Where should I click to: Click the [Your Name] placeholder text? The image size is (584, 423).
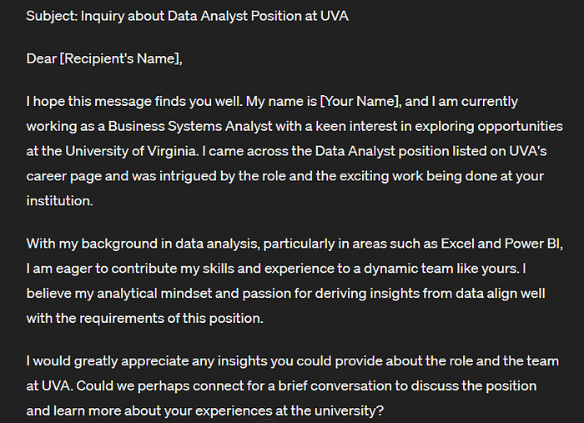click(x=360, y=101)
